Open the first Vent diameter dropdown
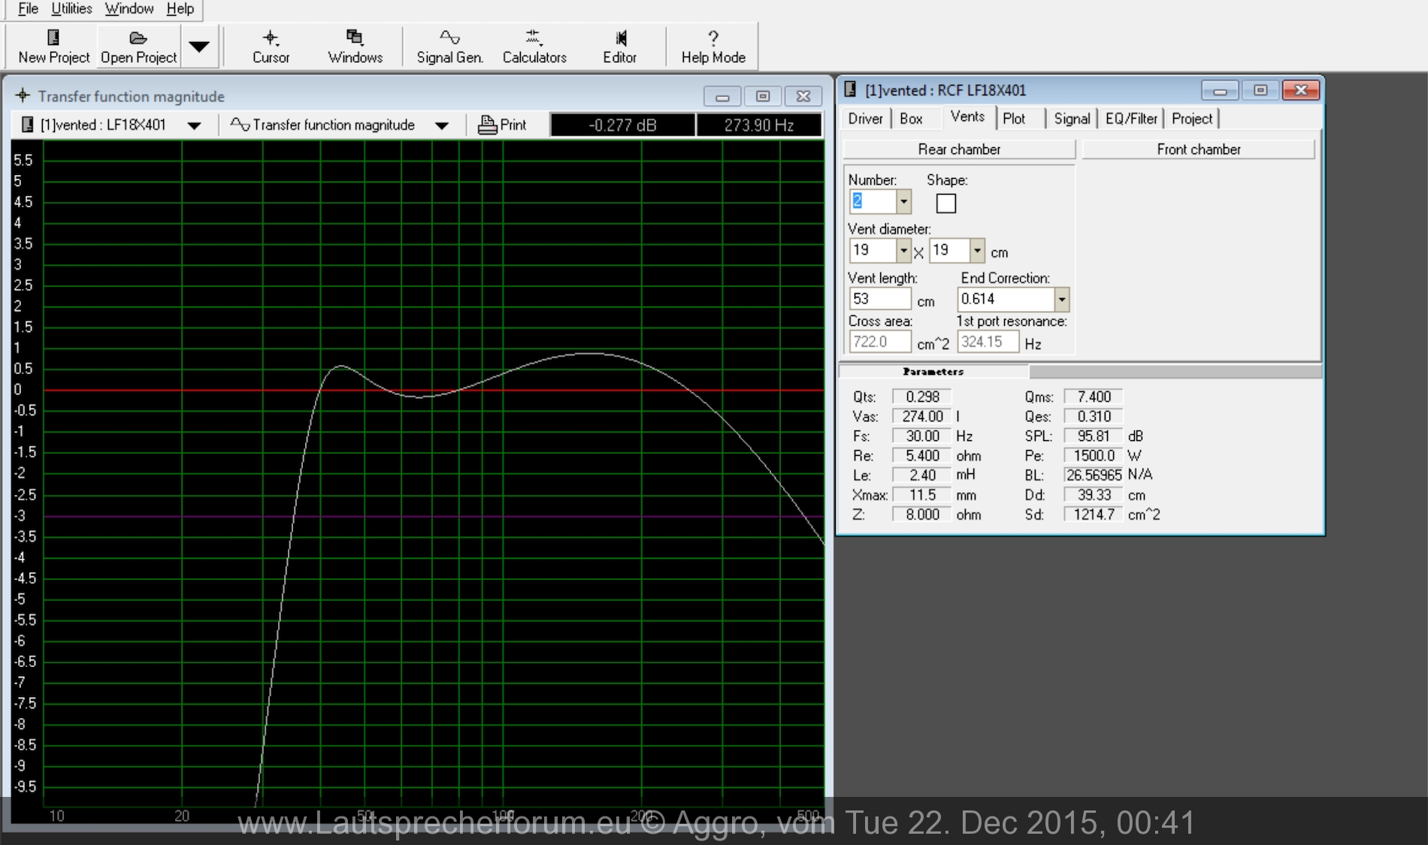The height and width of the screenshot is (845, 1428). coord(904,250)
